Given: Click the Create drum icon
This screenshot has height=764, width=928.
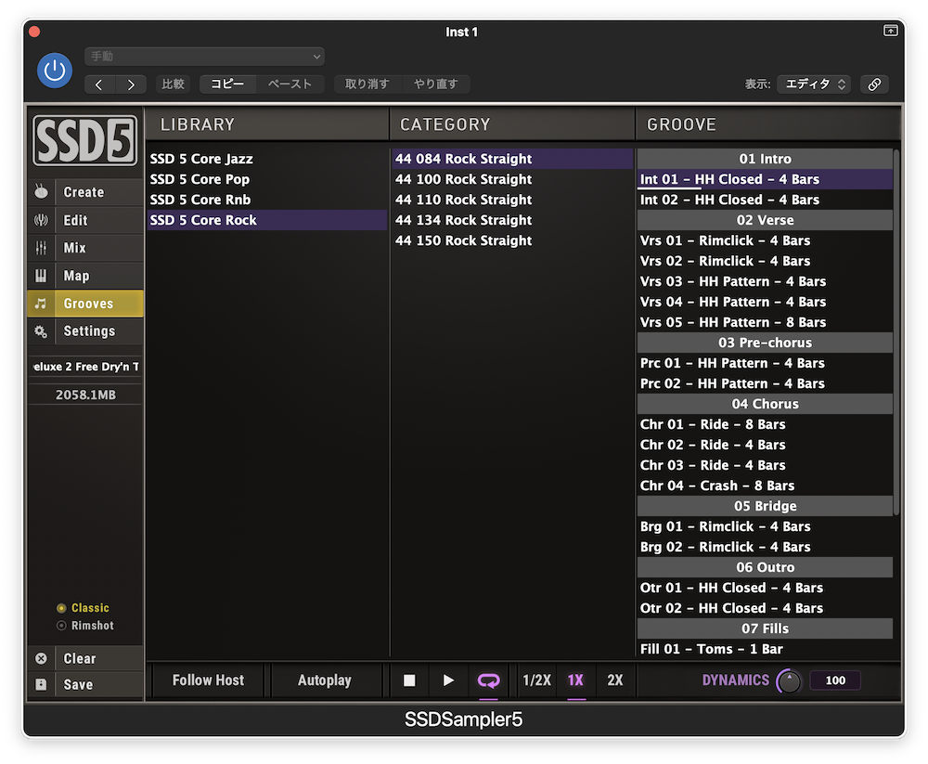Looking at the screenshot, I should [41, 192].
